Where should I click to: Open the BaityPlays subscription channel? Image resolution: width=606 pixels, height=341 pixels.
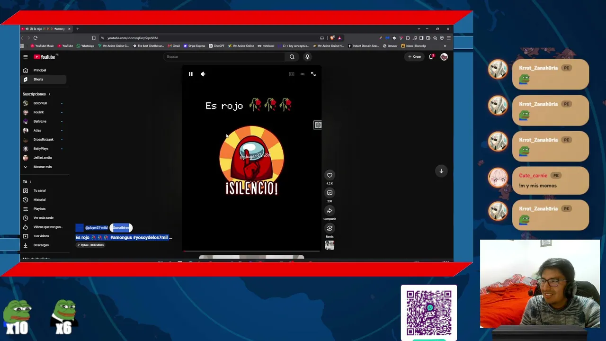[x=44, y=149]
